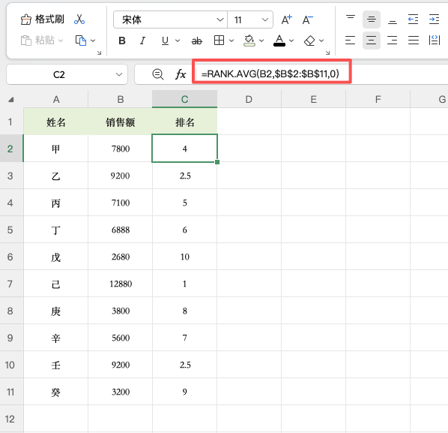
Task: Select the cell containing 12880
Action: tap(121, 284)
